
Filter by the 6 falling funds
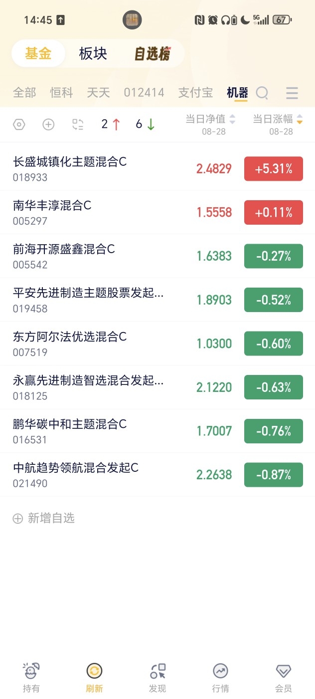point(145,124)
